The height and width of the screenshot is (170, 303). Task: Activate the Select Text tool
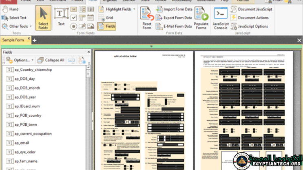coord(14,18)
